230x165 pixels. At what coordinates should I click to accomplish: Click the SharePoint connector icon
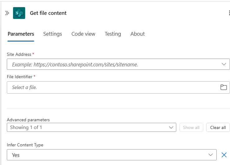tap(19, 13)
